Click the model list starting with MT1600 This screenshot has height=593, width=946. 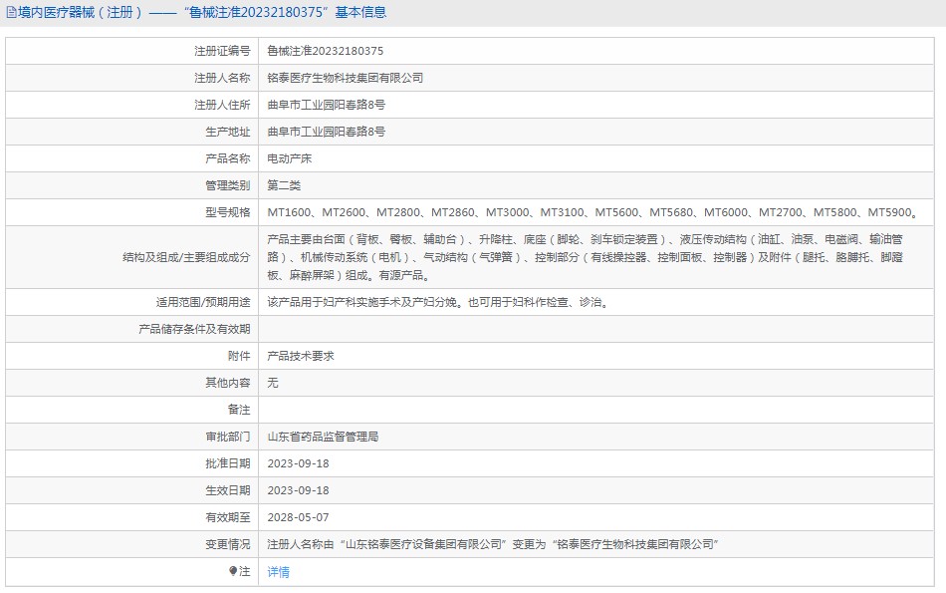coord(593,212)
